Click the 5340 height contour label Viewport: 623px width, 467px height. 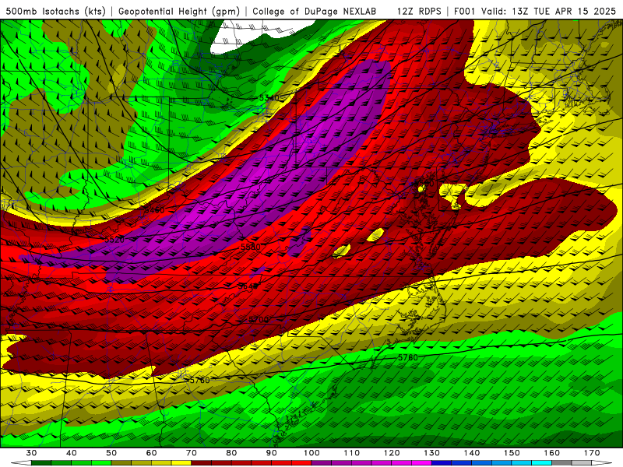tap(269, 98)
